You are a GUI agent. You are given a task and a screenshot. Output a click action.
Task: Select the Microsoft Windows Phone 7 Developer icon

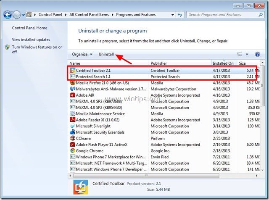[73, 169]
